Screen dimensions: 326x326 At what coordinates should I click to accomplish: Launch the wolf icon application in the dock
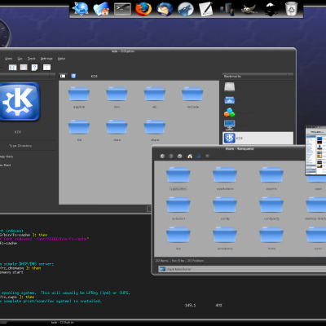tap(186, 9)
